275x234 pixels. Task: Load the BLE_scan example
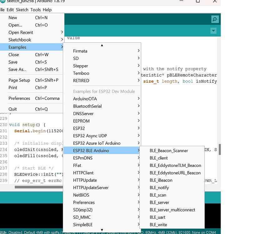coord(172,195)
